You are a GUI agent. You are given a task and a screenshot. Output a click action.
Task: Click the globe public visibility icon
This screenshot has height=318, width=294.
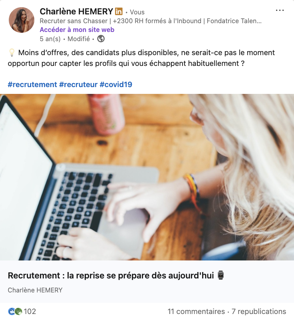pyautogui.click(x=101, y=38)
